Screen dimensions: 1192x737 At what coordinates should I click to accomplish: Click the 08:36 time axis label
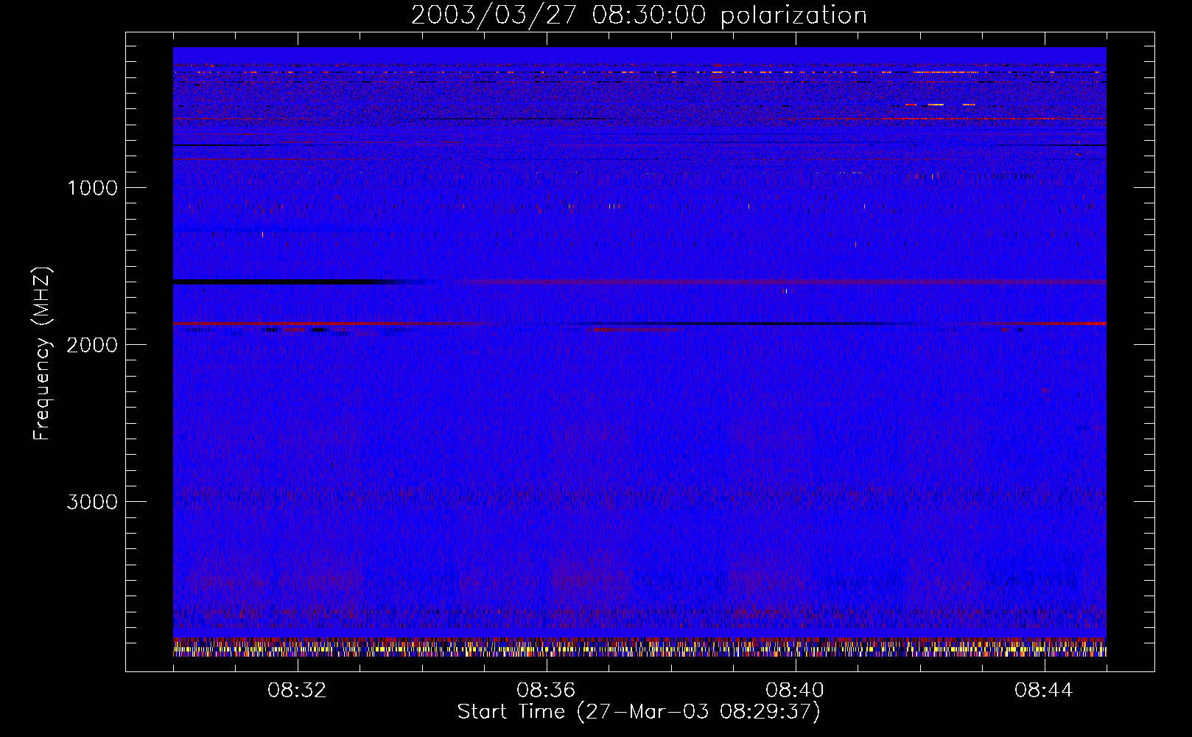(546, 691)
